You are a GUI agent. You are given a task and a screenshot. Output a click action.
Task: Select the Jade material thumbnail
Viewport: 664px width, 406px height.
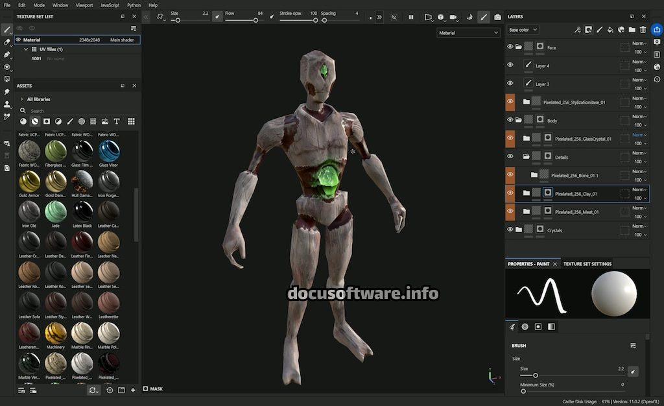pyautogui.click(x=56, y=211)
